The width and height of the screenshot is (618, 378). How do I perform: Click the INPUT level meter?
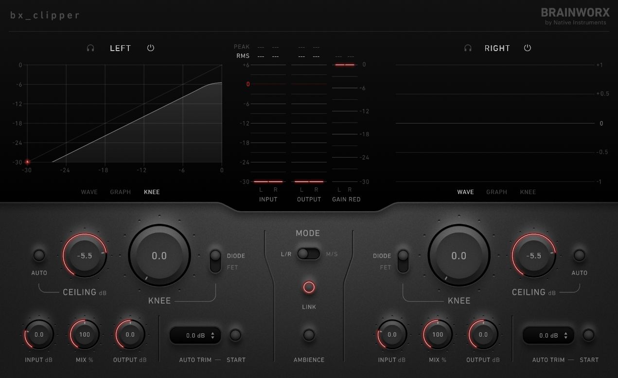[268, 123]
